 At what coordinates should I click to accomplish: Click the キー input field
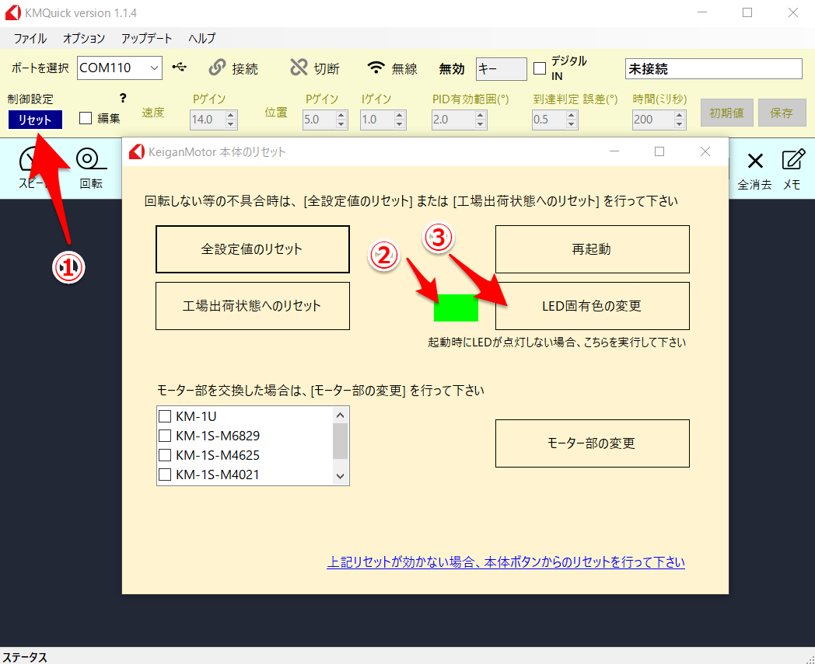pyautogui.click(x=501, y=68)
